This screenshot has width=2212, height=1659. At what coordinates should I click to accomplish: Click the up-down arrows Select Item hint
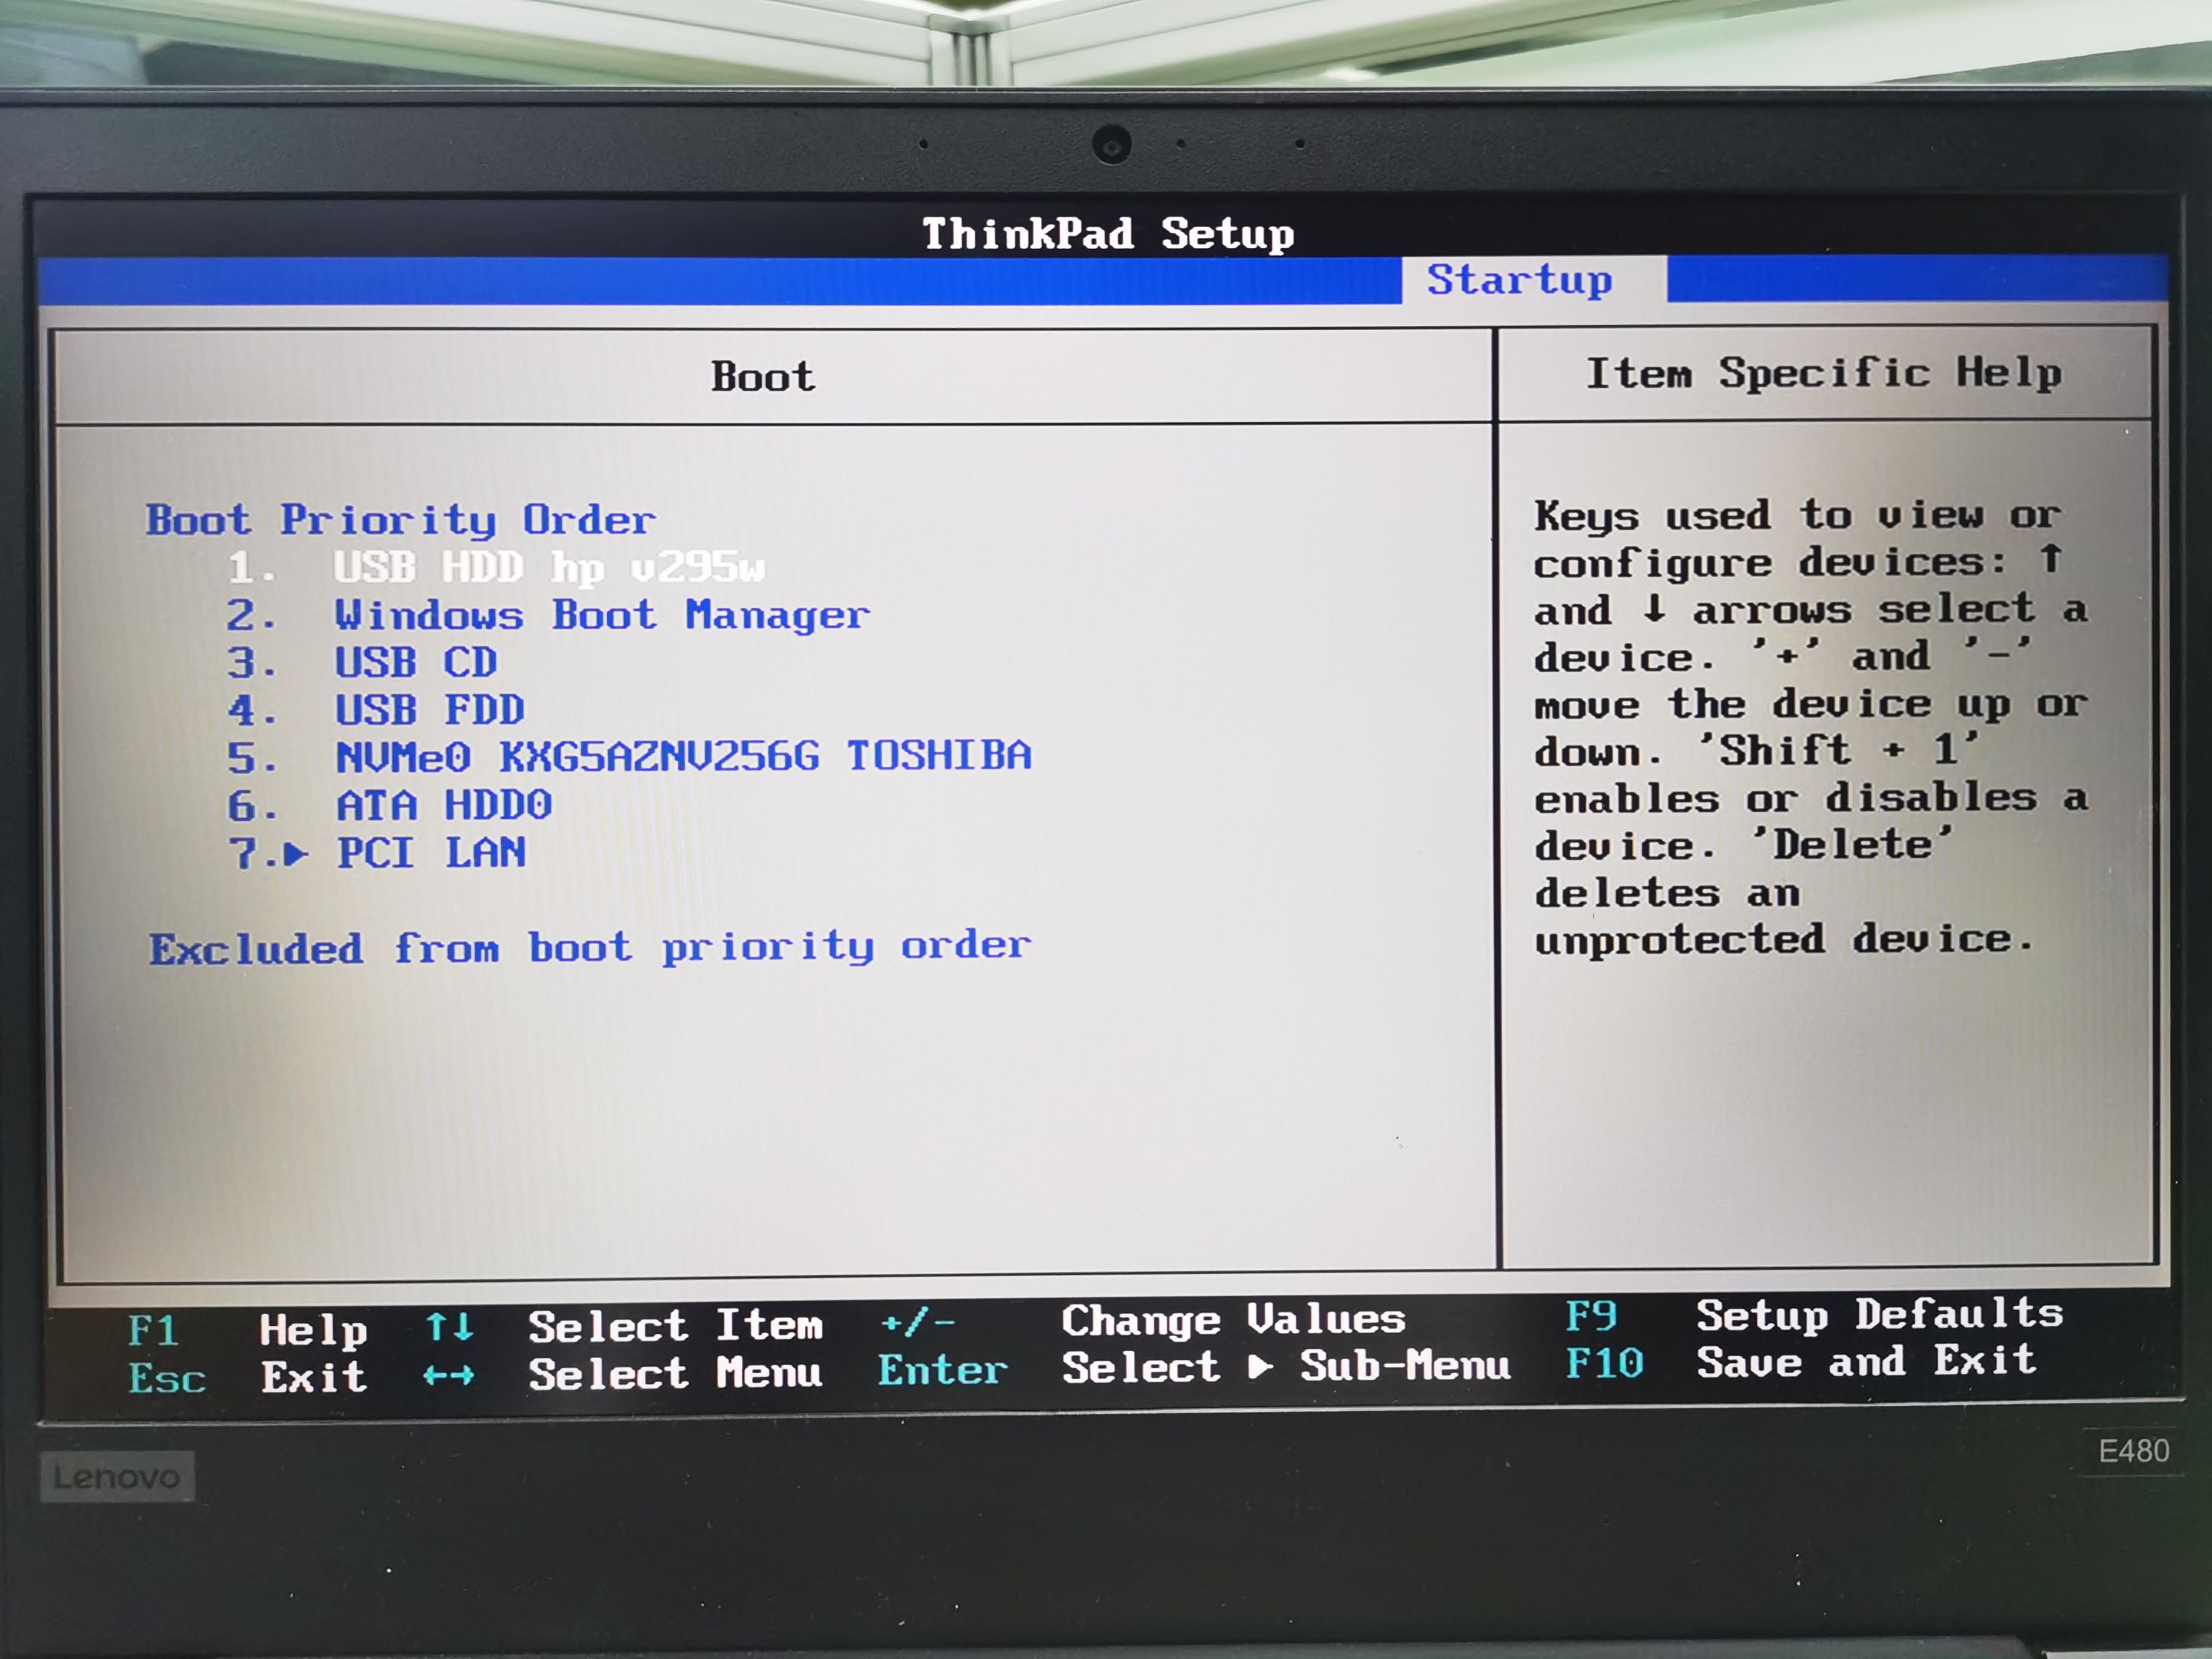point(624,1327)
